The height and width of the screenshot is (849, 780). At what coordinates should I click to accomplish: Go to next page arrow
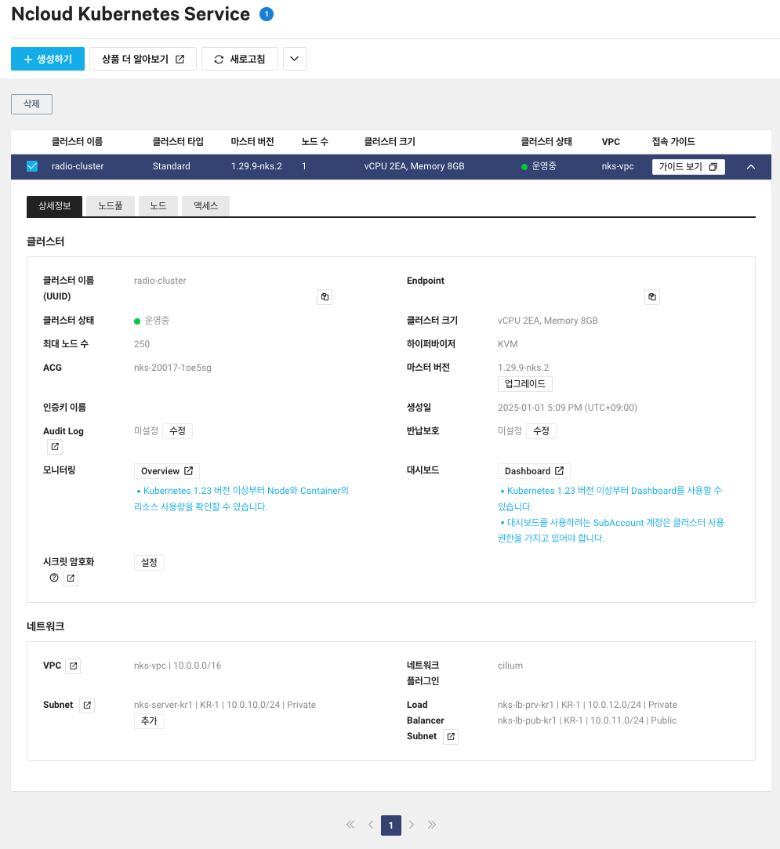pos(412,825)
